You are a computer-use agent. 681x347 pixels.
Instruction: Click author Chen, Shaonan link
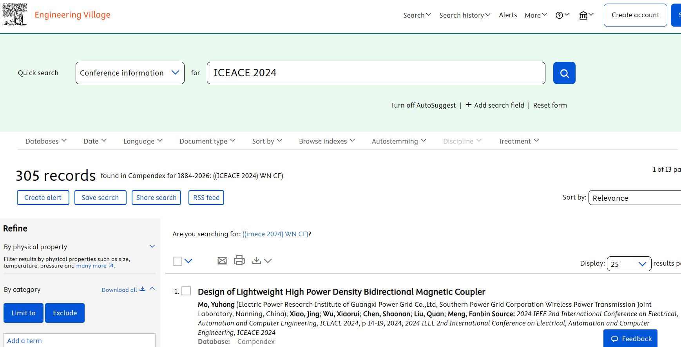tap(387, 314)
